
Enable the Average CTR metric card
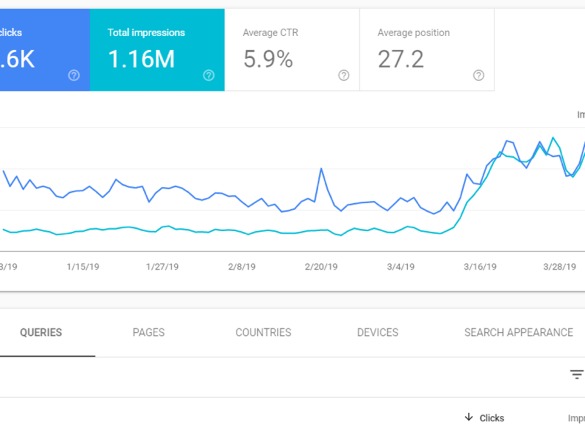[292, 50]
